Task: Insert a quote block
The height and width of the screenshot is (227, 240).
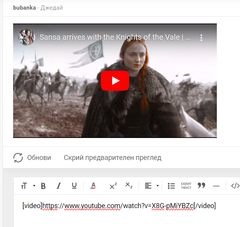Action: pyautogui.click(x=201, y=186)
